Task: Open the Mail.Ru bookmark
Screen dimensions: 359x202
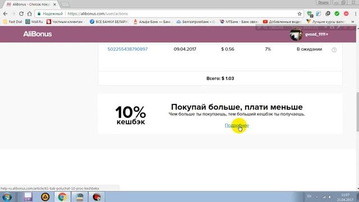Action: click(x=34, y=22)
